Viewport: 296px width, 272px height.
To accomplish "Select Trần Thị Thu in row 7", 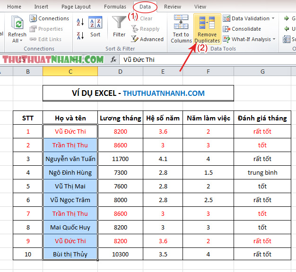I will [70, 213].
